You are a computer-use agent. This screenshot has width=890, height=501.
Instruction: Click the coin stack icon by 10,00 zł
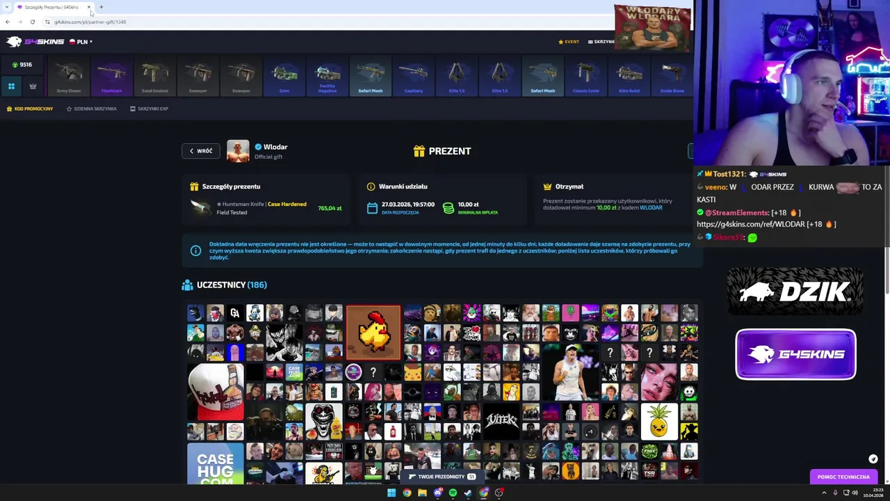(x=448, y=208)
